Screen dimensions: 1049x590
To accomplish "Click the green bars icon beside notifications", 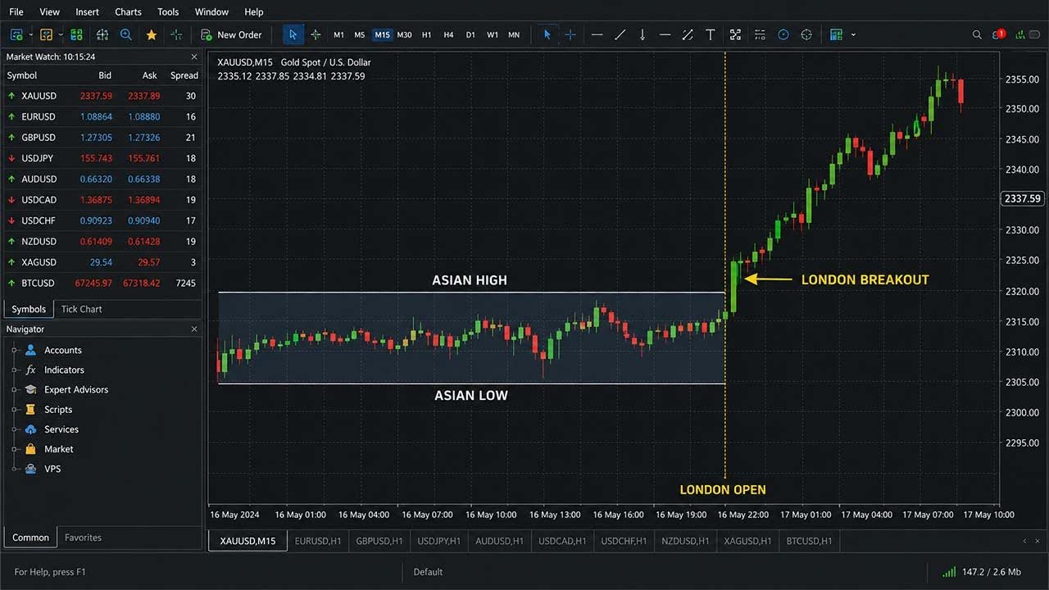I will [x=1020, y=34].
